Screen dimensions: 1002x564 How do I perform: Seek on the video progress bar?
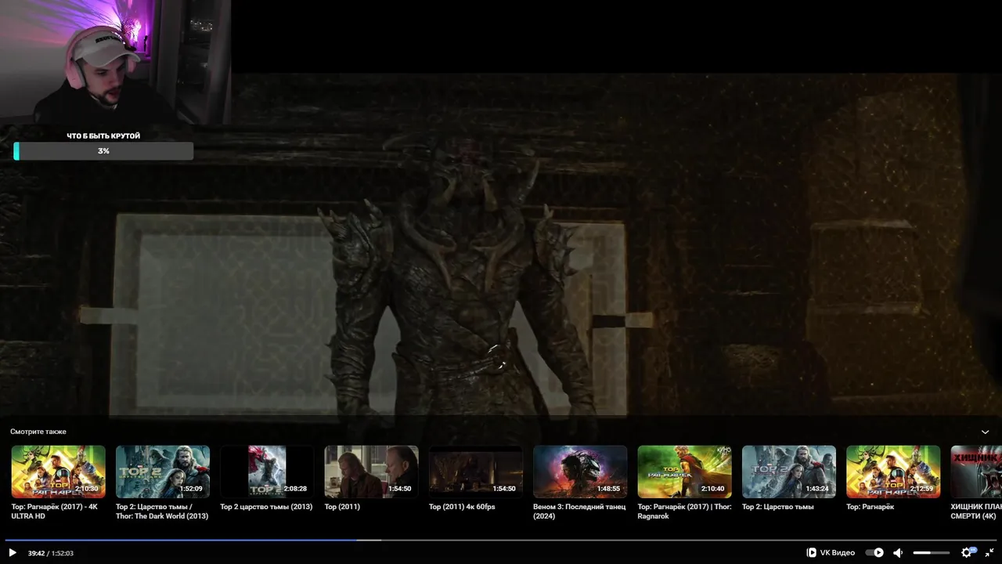[x=501, y=540]
